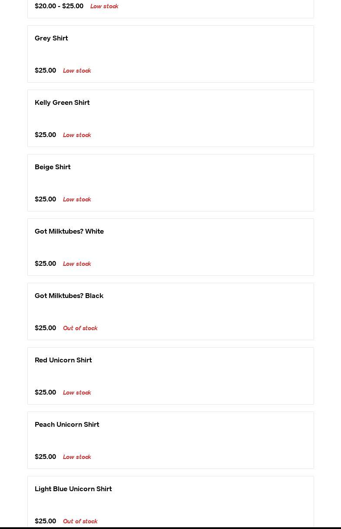Click Low stock label under Red Unicorn Shirt
Viewport: 341px width, 529px height.
(77, 392)
